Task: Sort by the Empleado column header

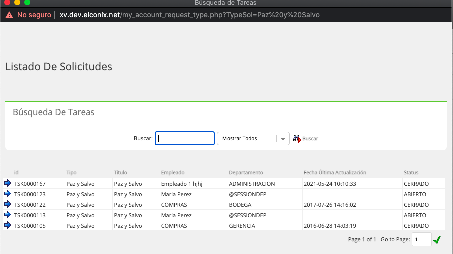Action: [x=173, y=172]
